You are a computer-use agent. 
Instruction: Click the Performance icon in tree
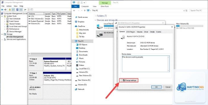pos(7,29)
